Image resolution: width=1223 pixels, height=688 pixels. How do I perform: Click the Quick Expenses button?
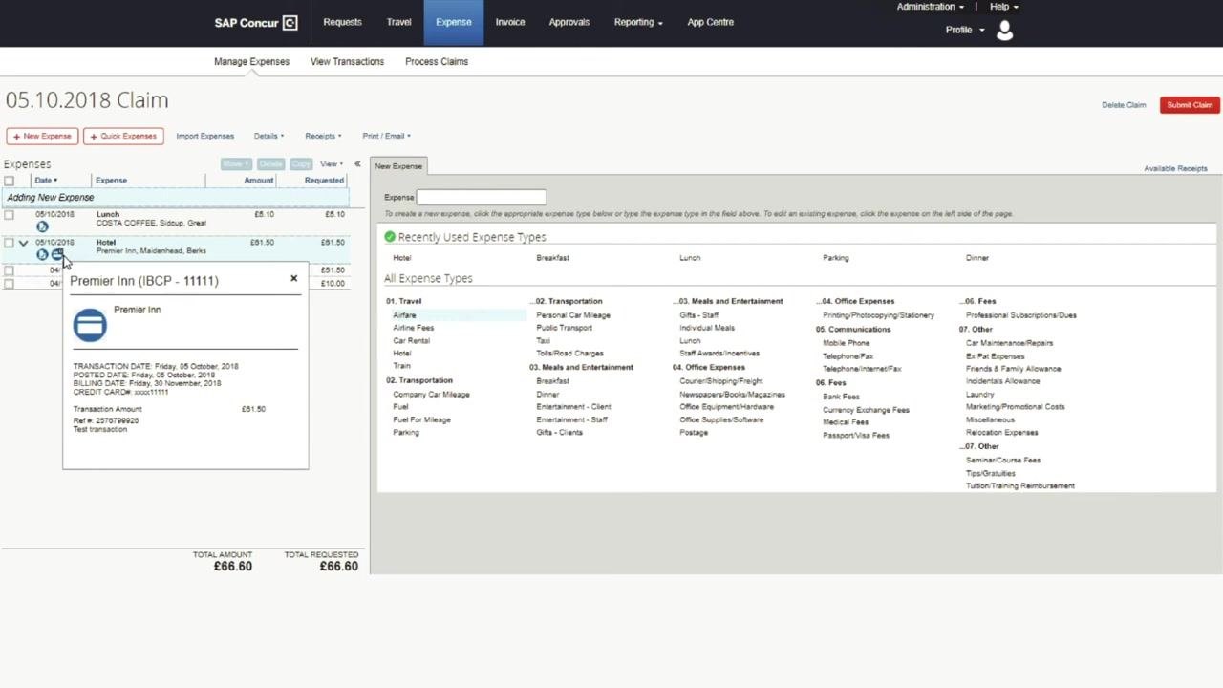[x=123, y=137]
